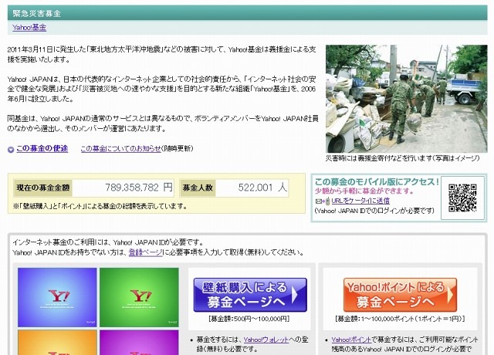The height and width of the screenshot is (355, 494).
Task: Select the purple Yahoo! wallpaper thumbnail
Action: 139,343
